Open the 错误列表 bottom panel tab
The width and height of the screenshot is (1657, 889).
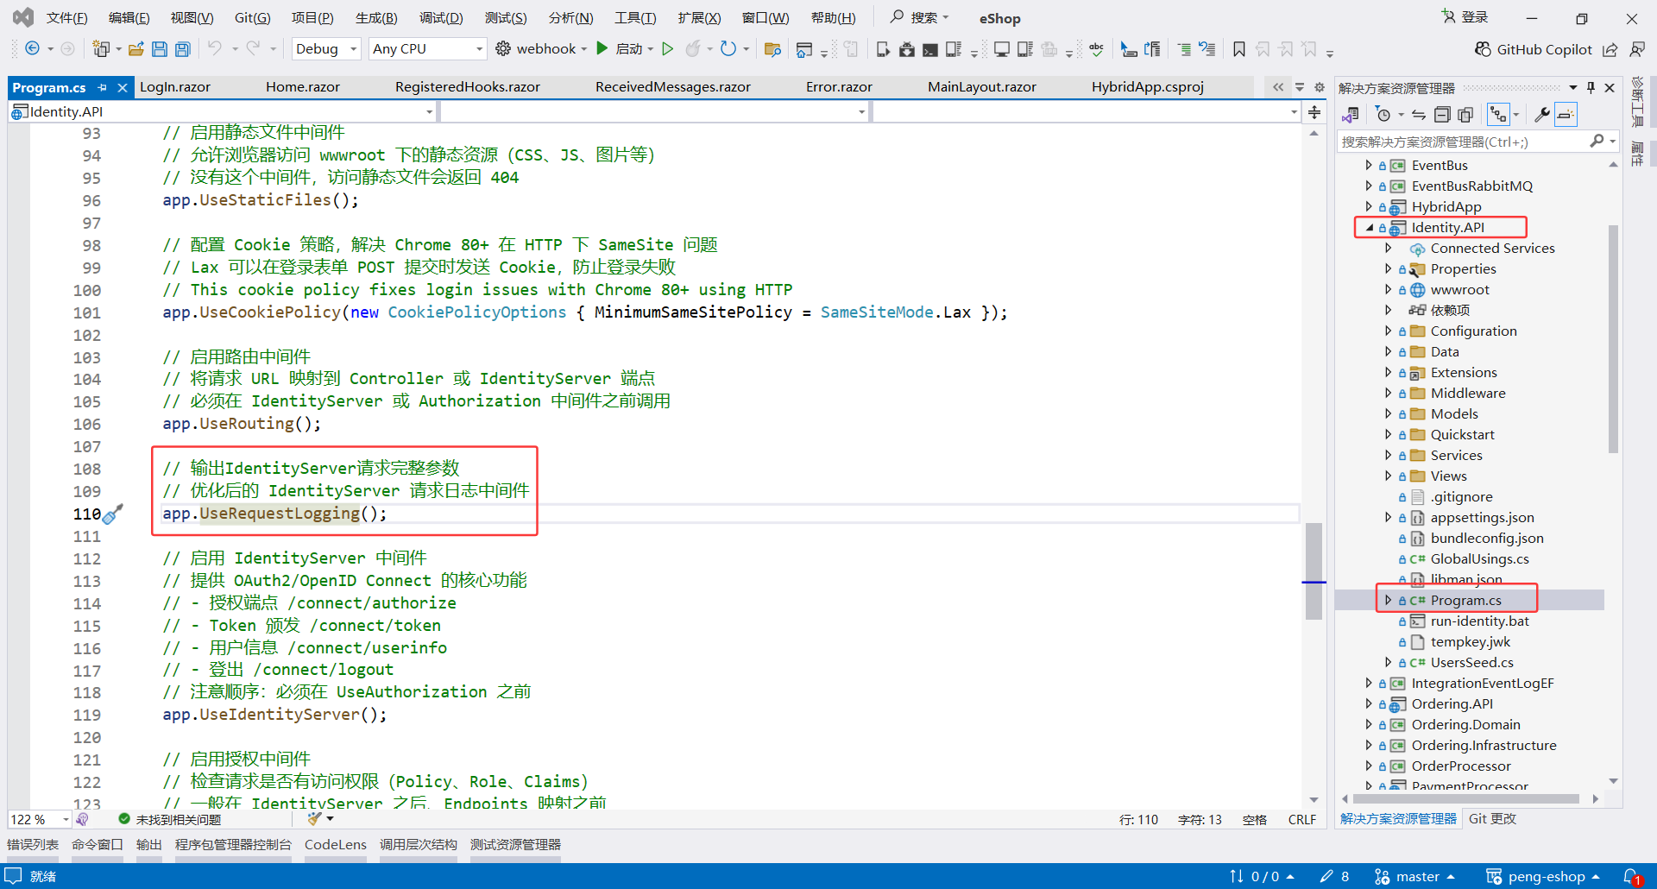(33, 845)
